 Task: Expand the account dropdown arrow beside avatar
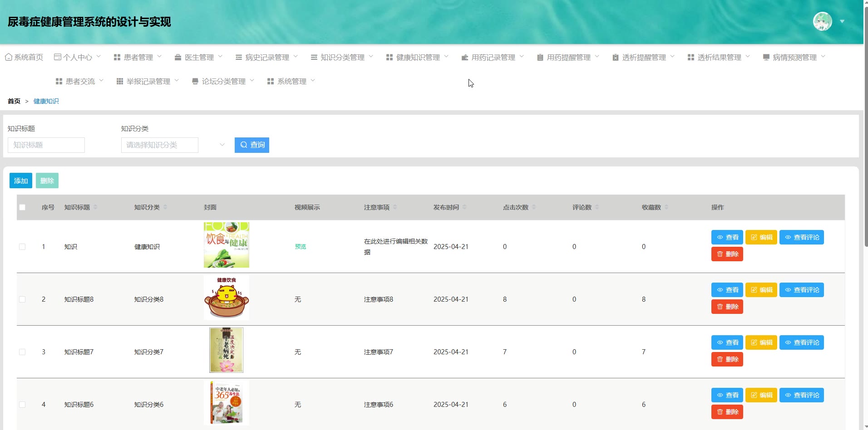(842, 21)
